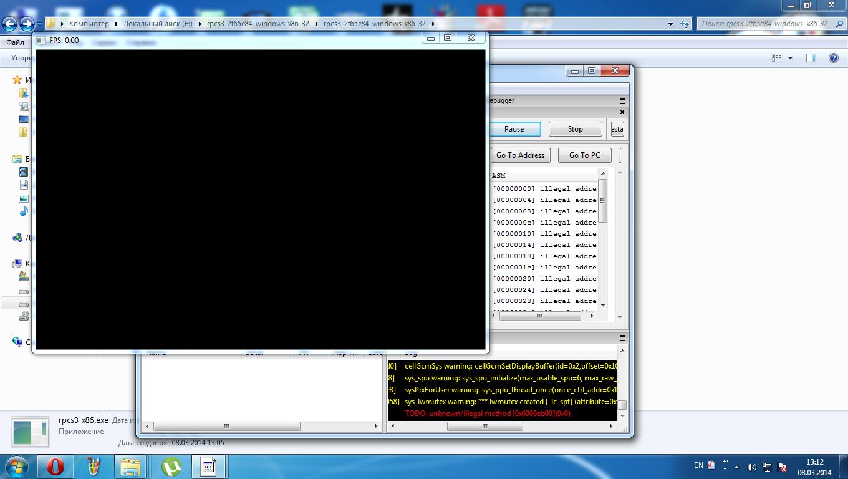Open the recent locations dropdown arrow
Viewport: 848px width, 479px height.
click(39, 24)
